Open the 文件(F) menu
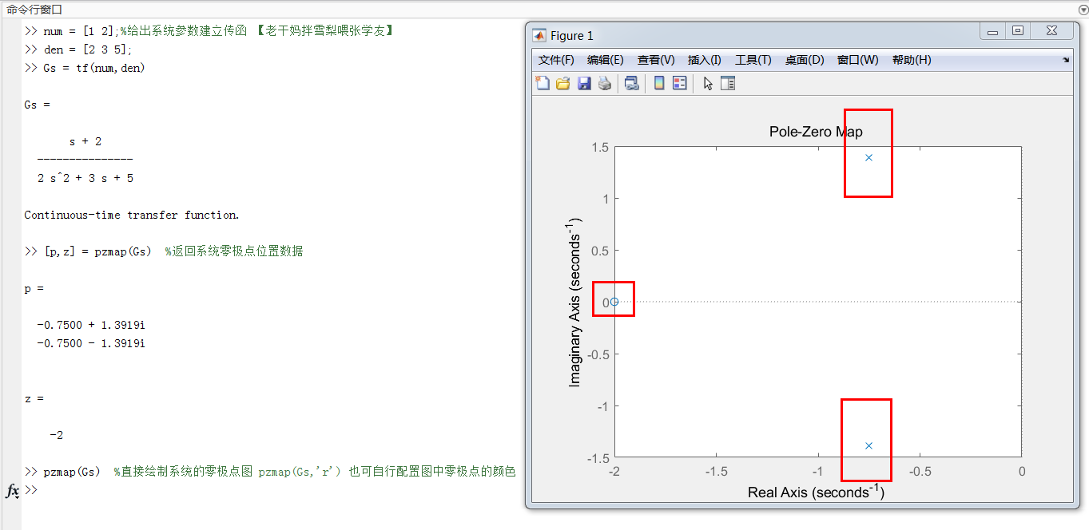Viewport: 1089px width, 530px height. click(556, 60)
